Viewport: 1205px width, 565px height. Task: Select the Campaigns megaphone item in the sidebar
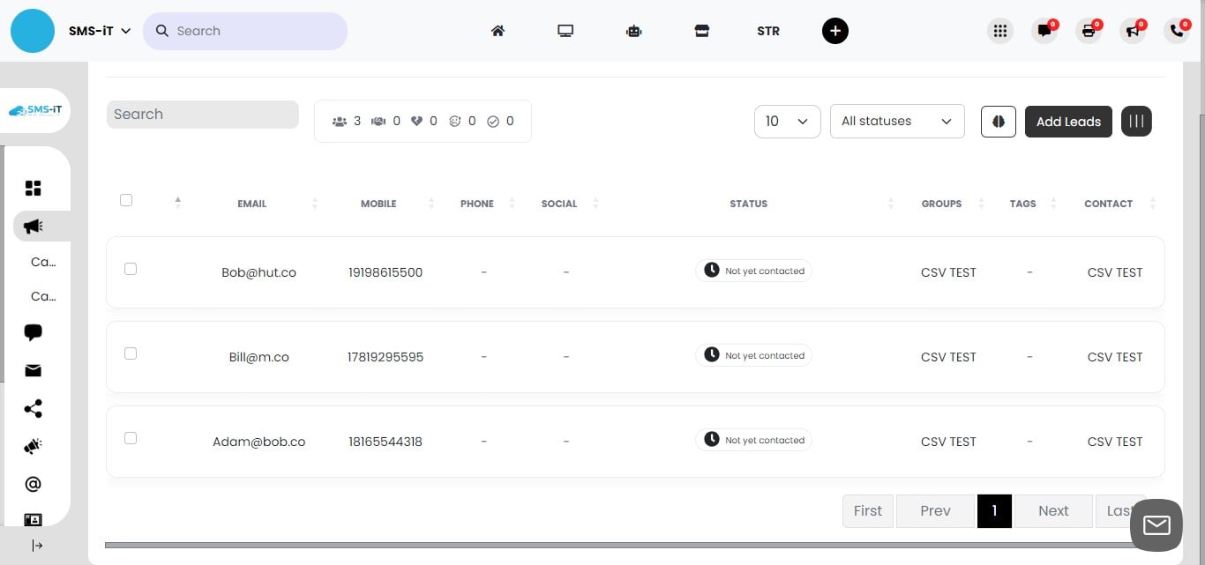[x=33, y=227]
